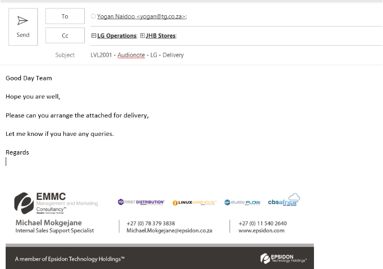Click the Cc button
This screenshot has height=269, width=383.
(x=65, y=36)
